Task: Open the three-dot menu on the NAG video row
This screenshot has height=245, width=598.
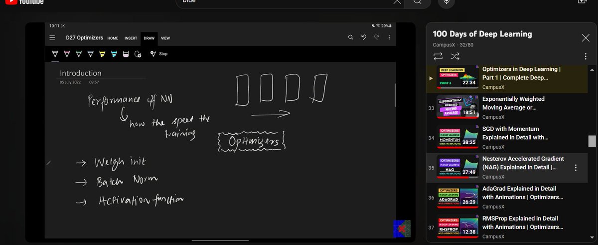Action: point(576,168)
